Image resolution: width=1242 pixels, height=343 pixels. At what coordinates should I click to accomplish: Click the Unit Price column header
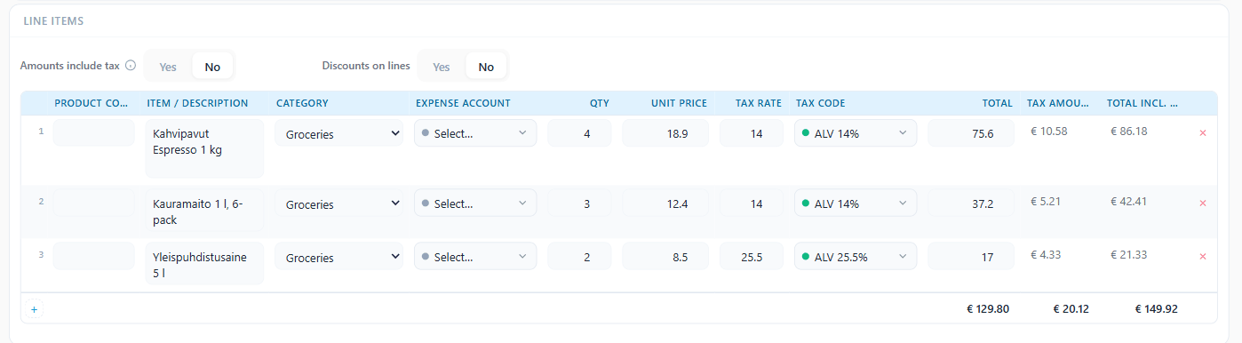coord(679,103)
